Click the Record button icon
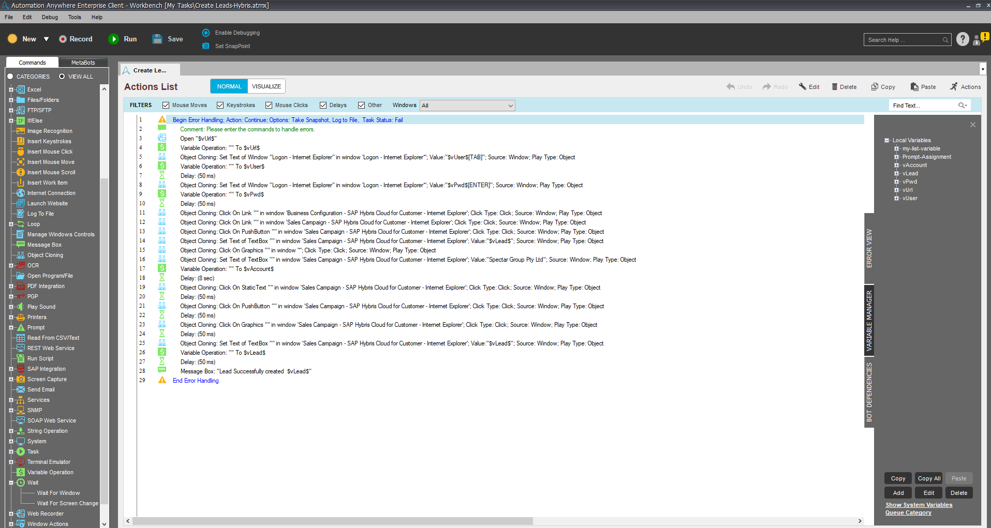 [63, 39]
